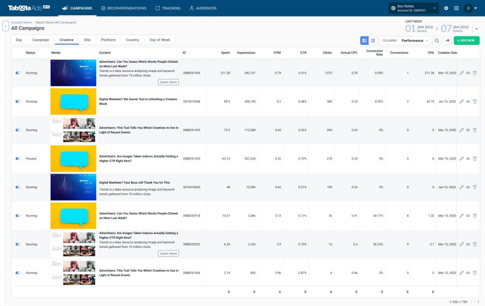Viewport: 485px width, 306px height.
Task: Open the apps grid icon
Action: [456, 9]
